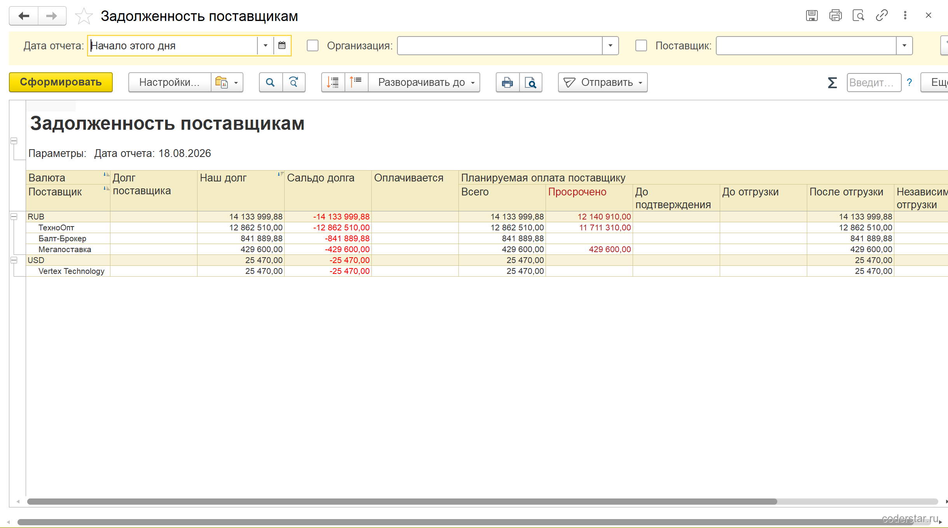Viewport: 948px width, 528px height.
Task: Click the sum value input field
Action: [x=874, y=82]
